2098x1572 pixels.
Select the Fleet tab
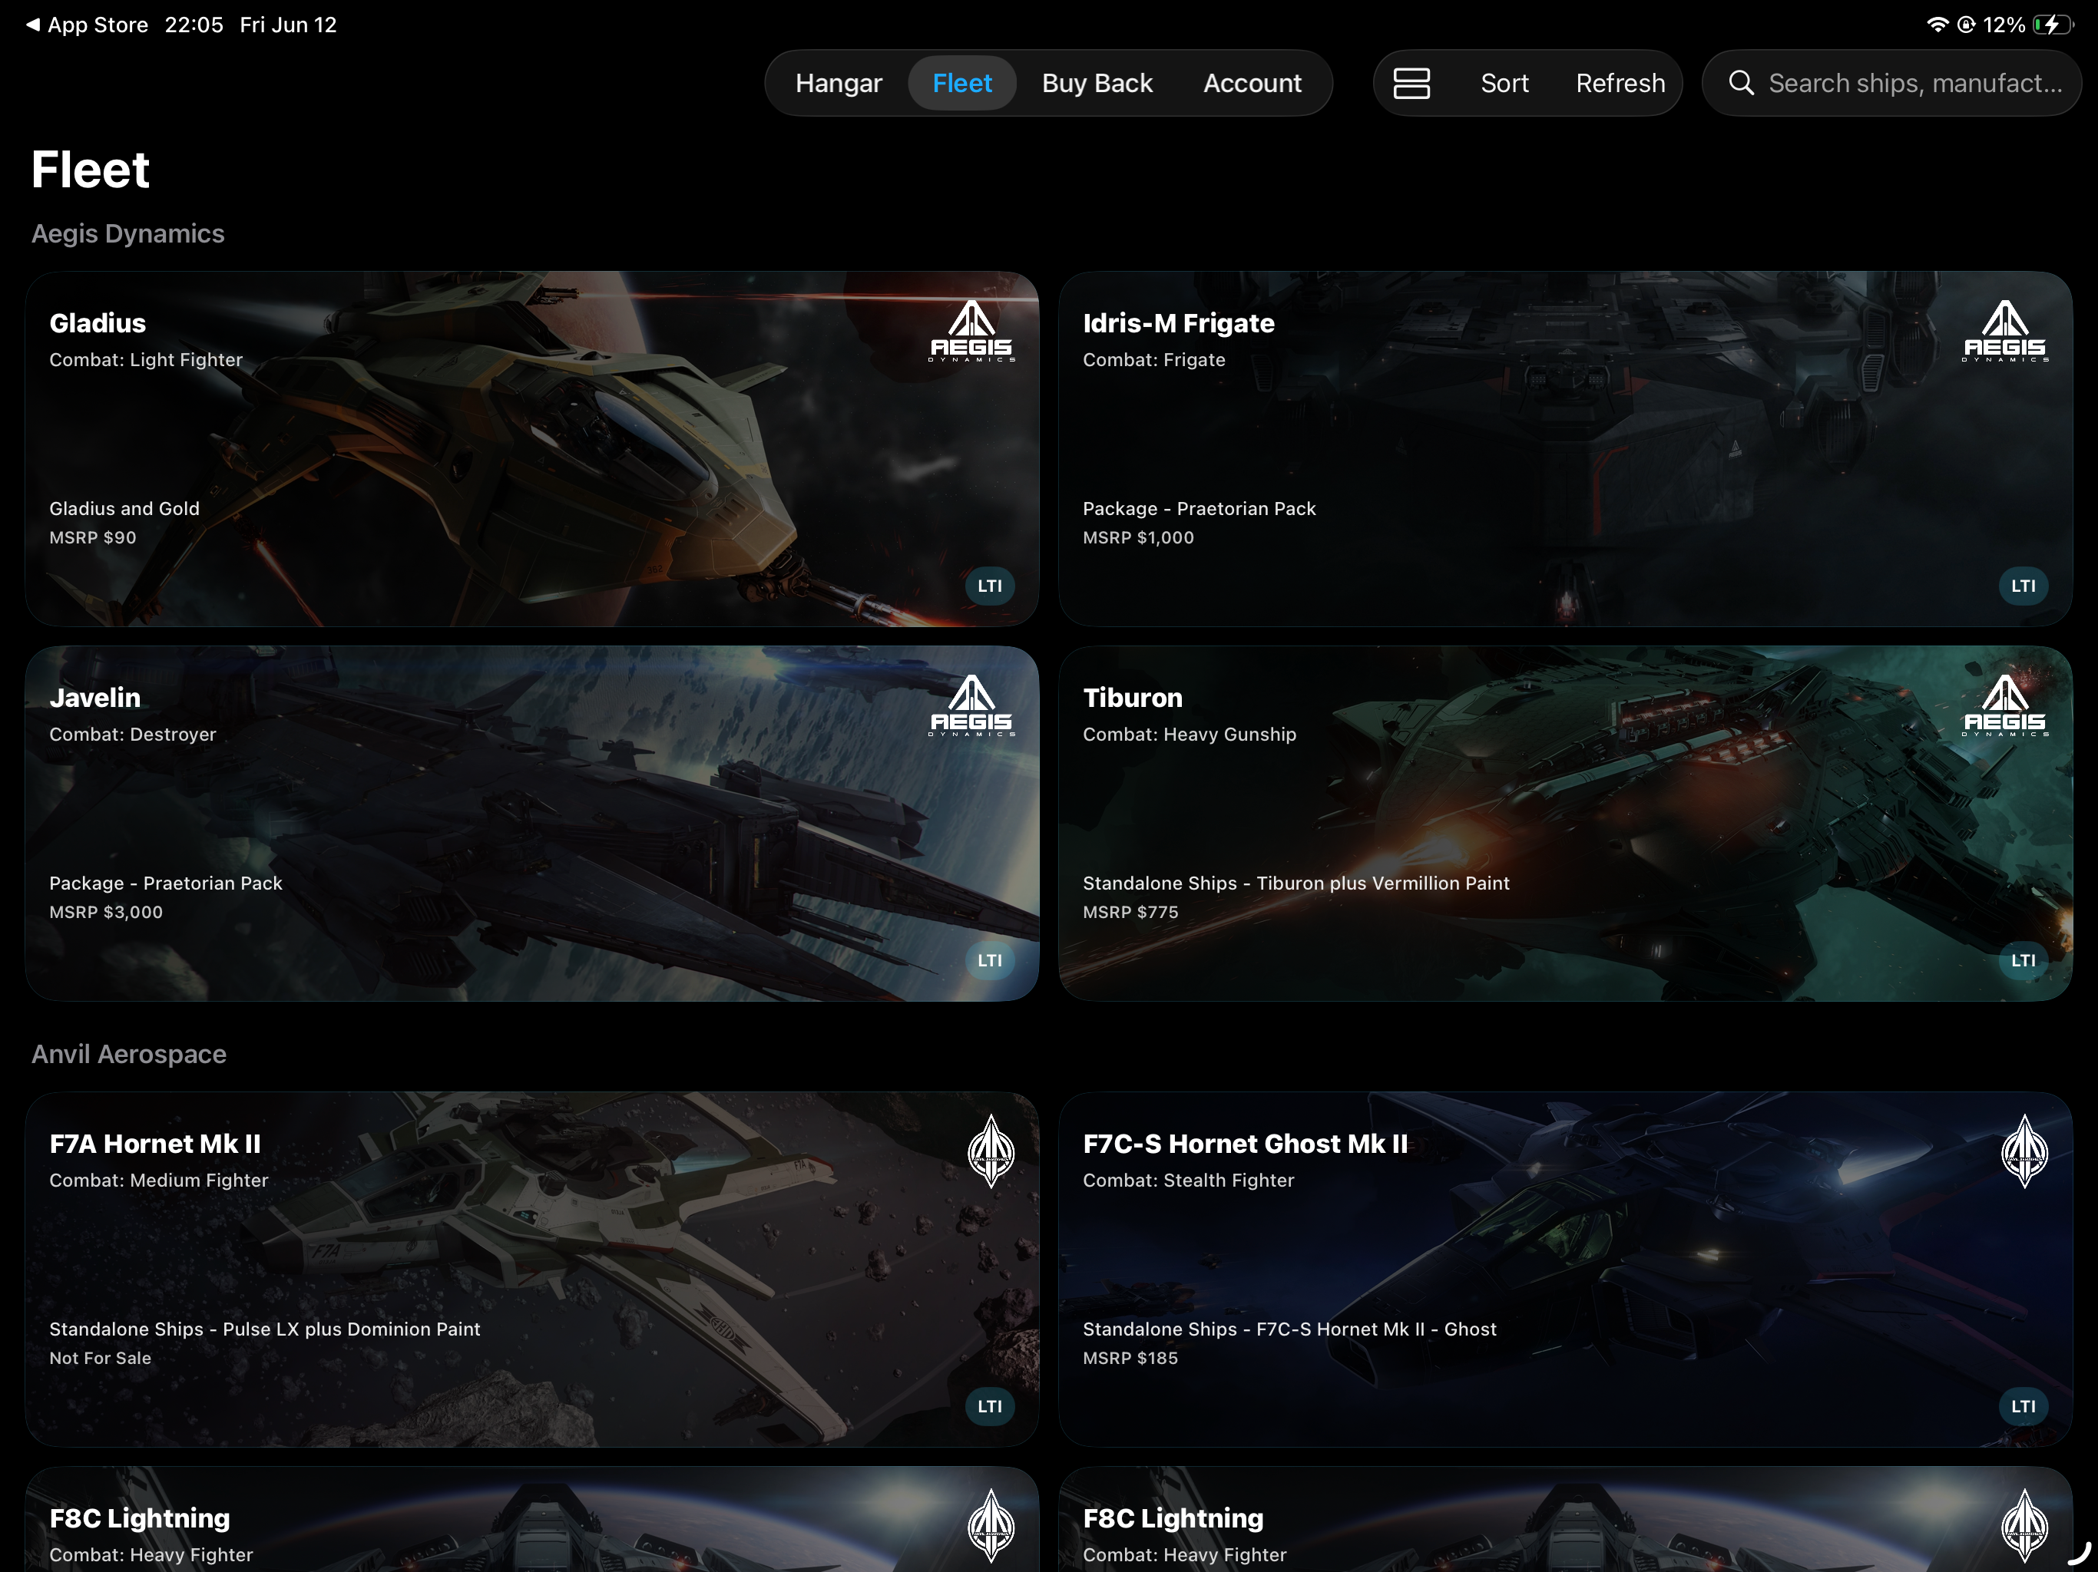(961, 84)
